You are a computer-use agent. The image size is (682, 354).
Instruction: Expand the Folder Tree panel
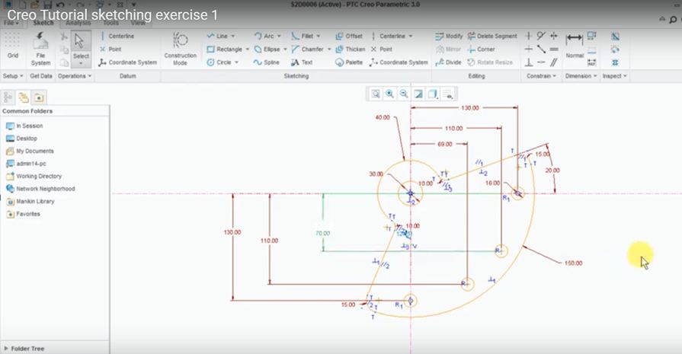(6, 349)
